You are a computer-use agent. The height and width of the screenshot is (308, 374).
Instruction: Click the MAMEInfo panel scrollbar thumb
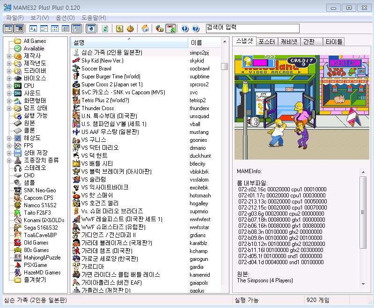pos(363,212)
